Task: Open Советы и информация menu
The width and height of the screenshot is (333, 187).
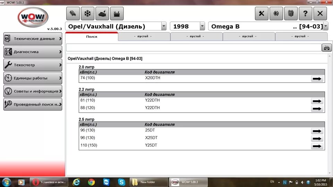Action: pos(33,91)
